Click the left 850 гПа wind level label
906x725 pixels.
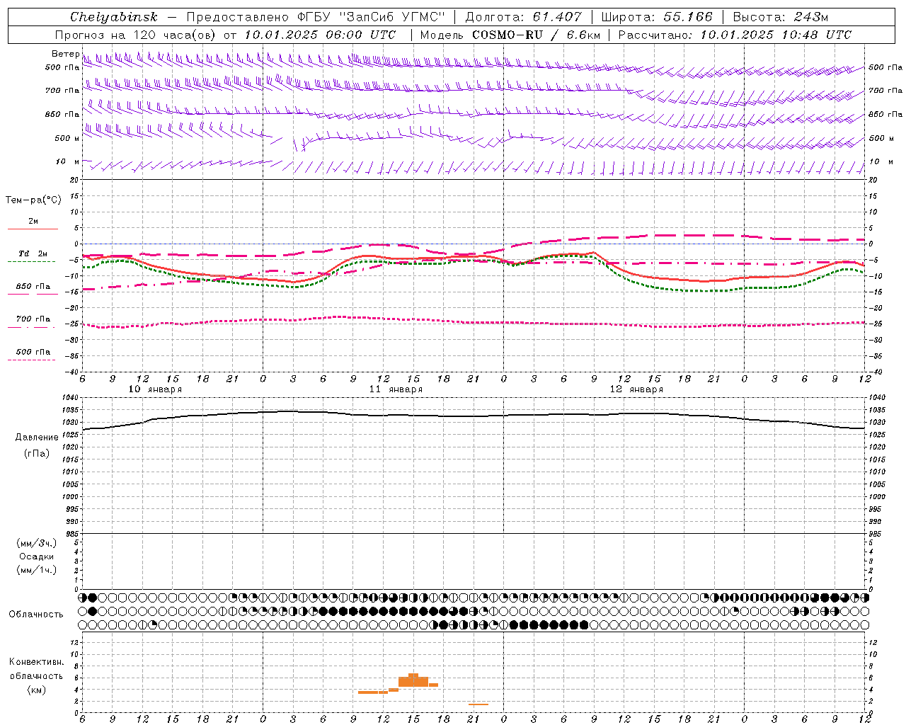pos(62,114)
